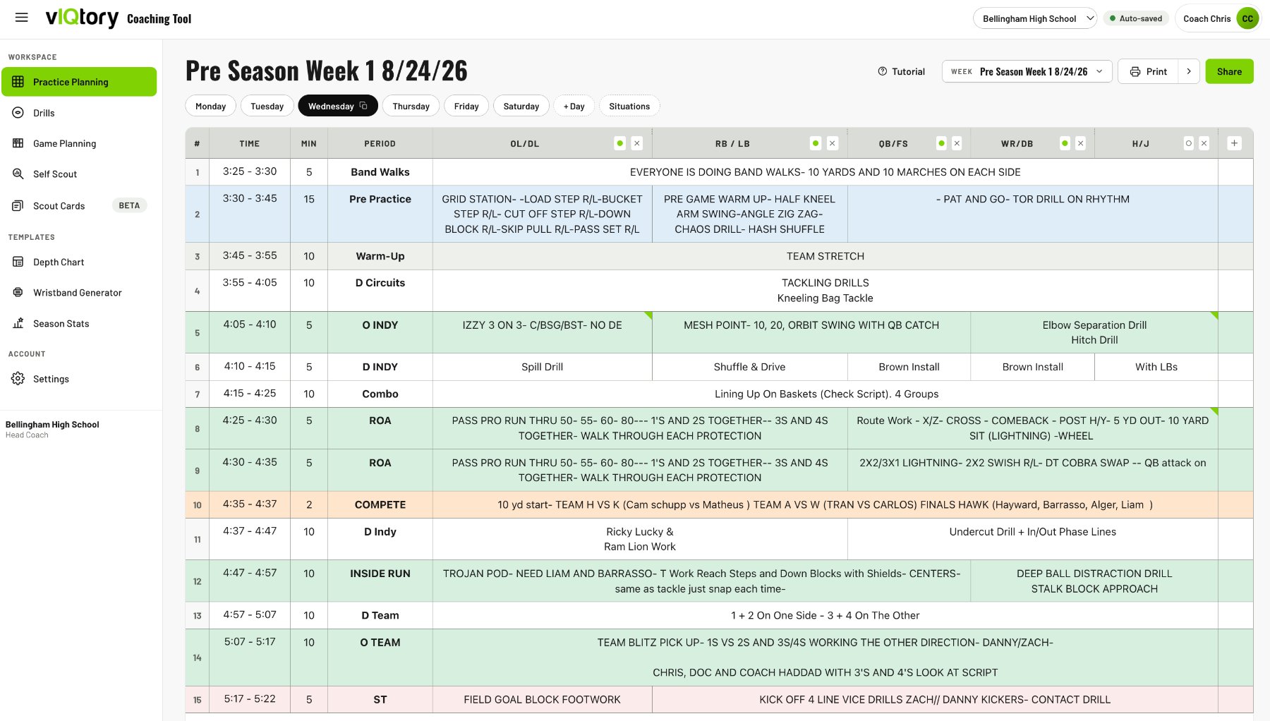Screen dimensions: 1270x721
Task: Switch to the Saturday tab
Action: tap(521, 106)
